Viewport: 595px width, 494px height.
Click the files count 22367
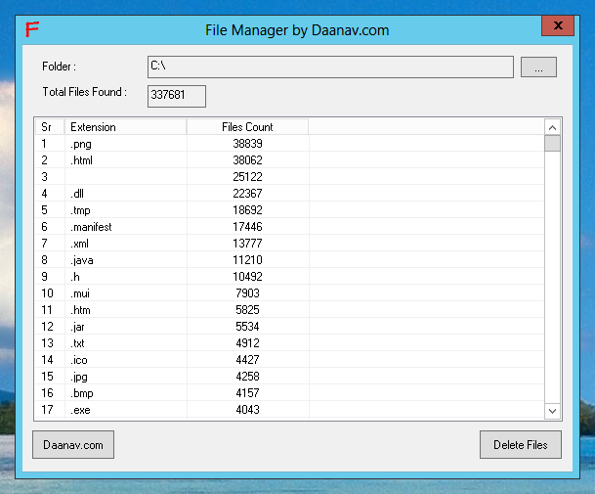pos(247,194)
